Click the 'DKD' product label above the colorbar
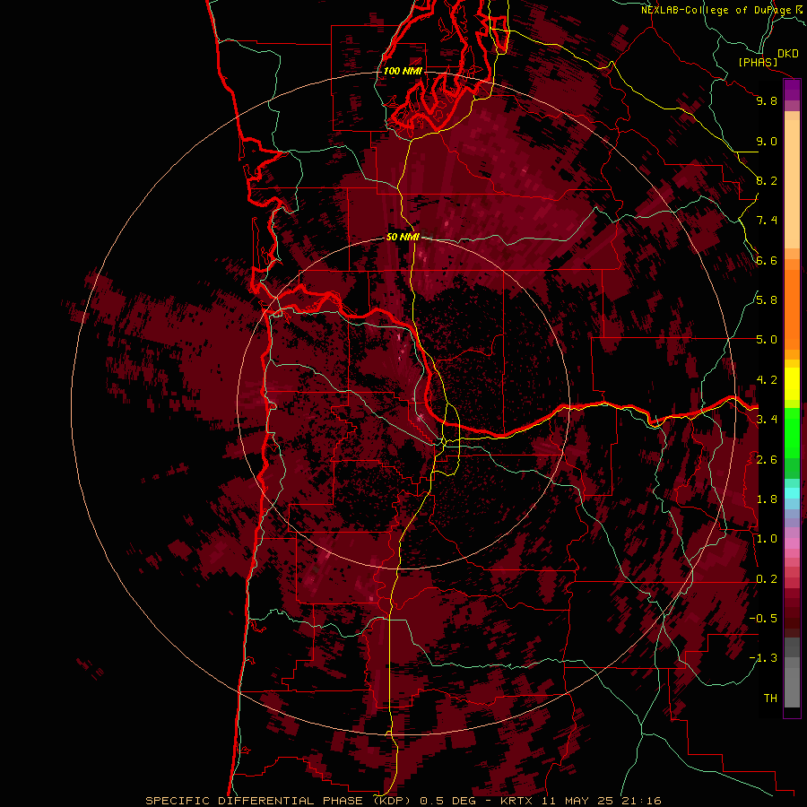The image size is (807, 807). click(788, 54)
